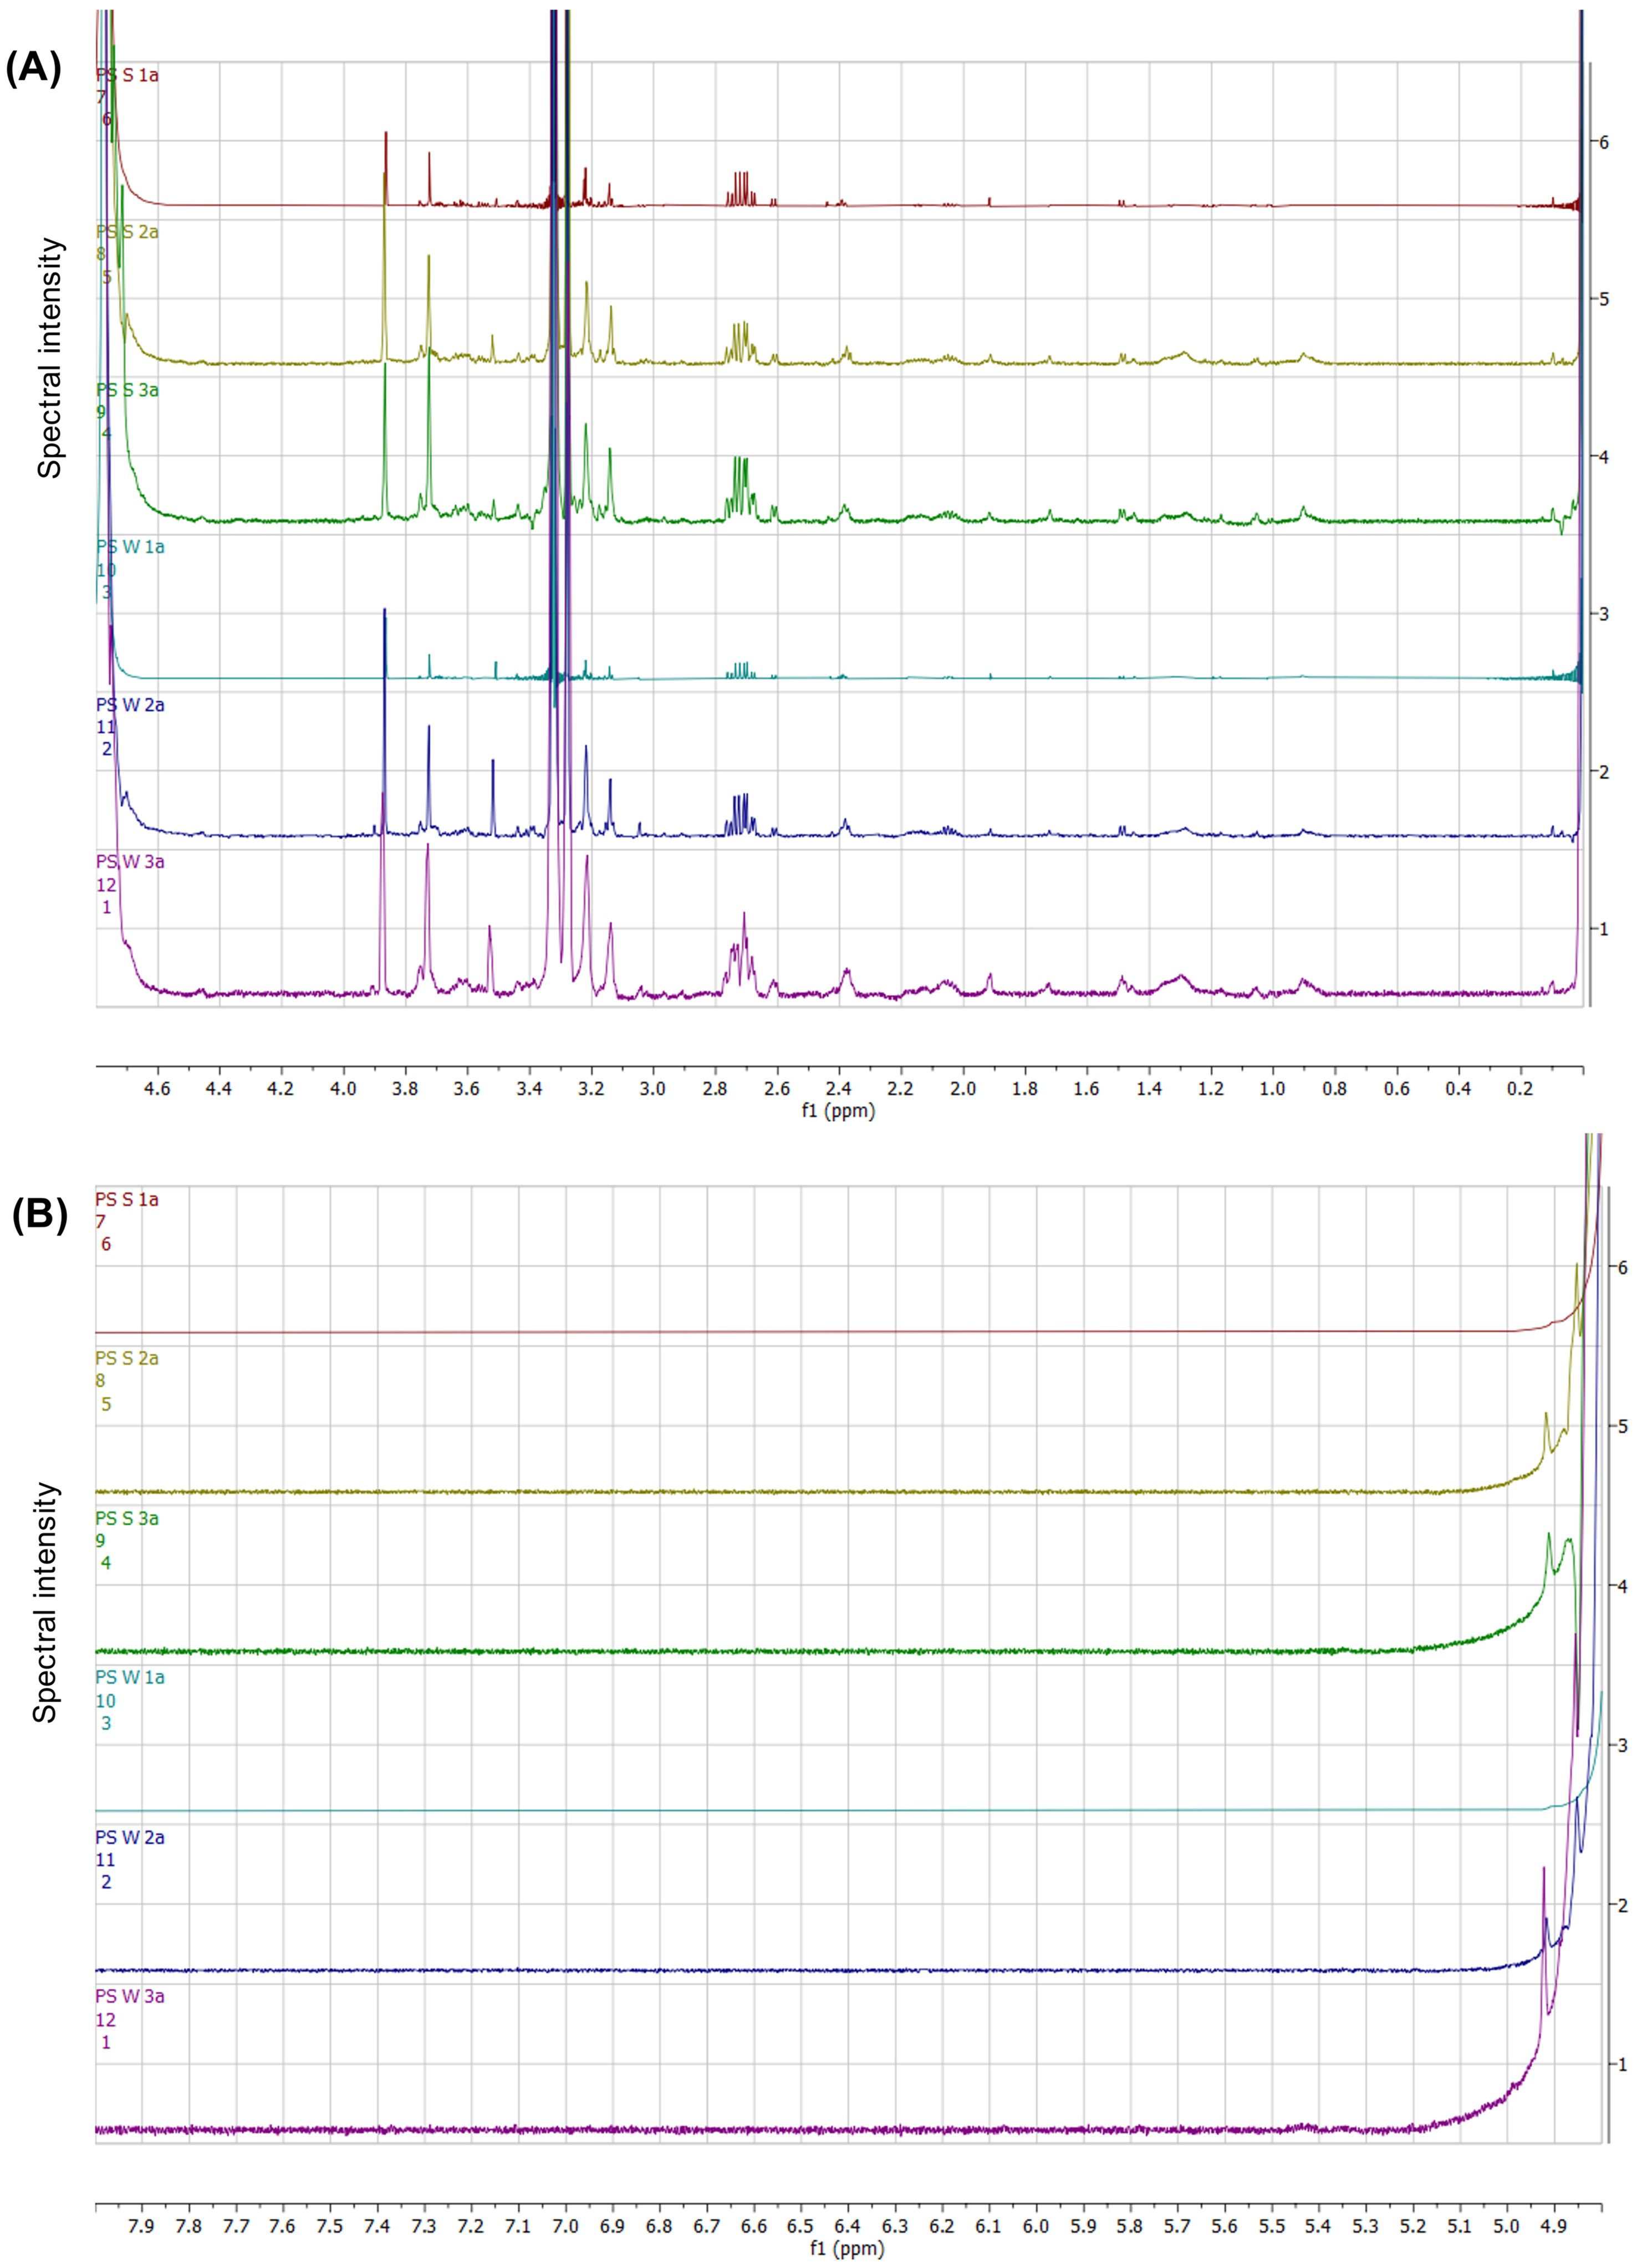Select the 'PS S 2a' label in panel B

tap(127, 1358)
